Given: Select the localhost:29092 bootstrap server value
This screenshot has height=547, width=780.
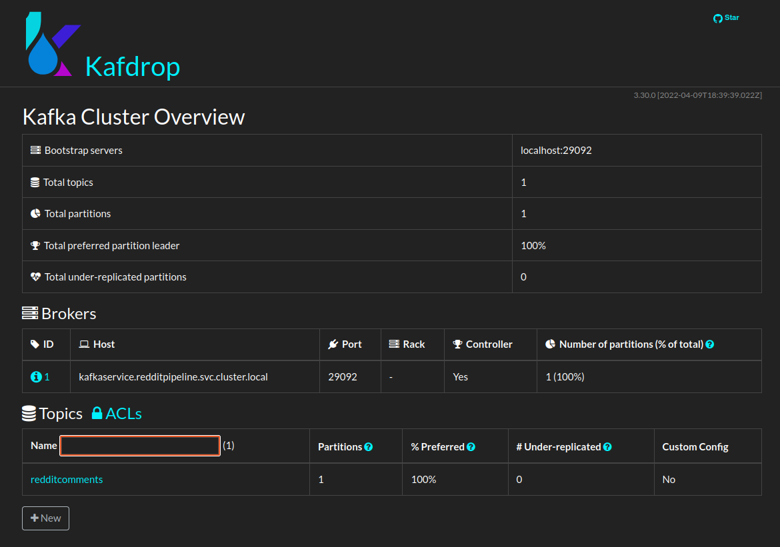Looking at the screenshot, I should click(x=556, y=150).
